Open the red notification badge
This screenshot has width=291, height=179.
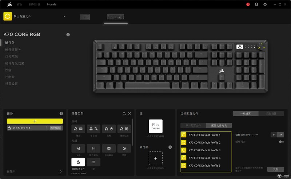[x=248, y=4]
